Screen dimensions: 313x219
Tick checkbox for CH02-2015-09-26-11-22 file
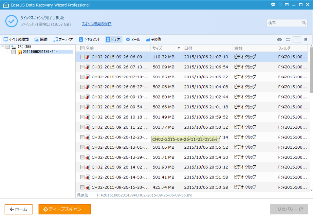(82, 127)
